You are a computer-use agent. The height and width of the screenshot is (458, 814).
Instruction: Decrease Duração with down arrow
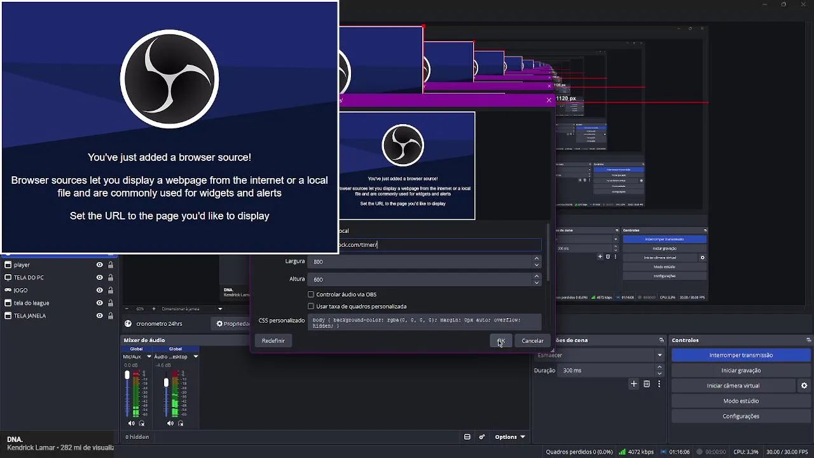click(659, 373)
